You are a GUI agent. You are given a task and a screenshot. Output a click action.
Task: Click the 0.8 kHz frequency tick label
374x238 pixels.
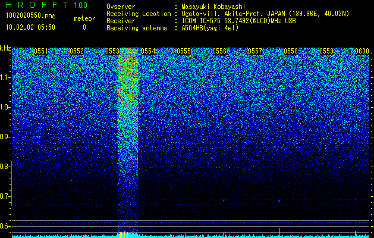5,167
